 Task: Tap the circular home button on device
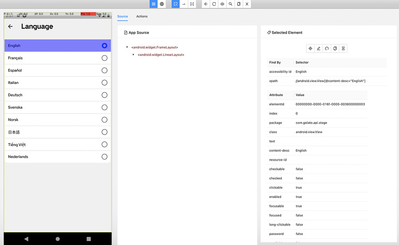[57, 239]
